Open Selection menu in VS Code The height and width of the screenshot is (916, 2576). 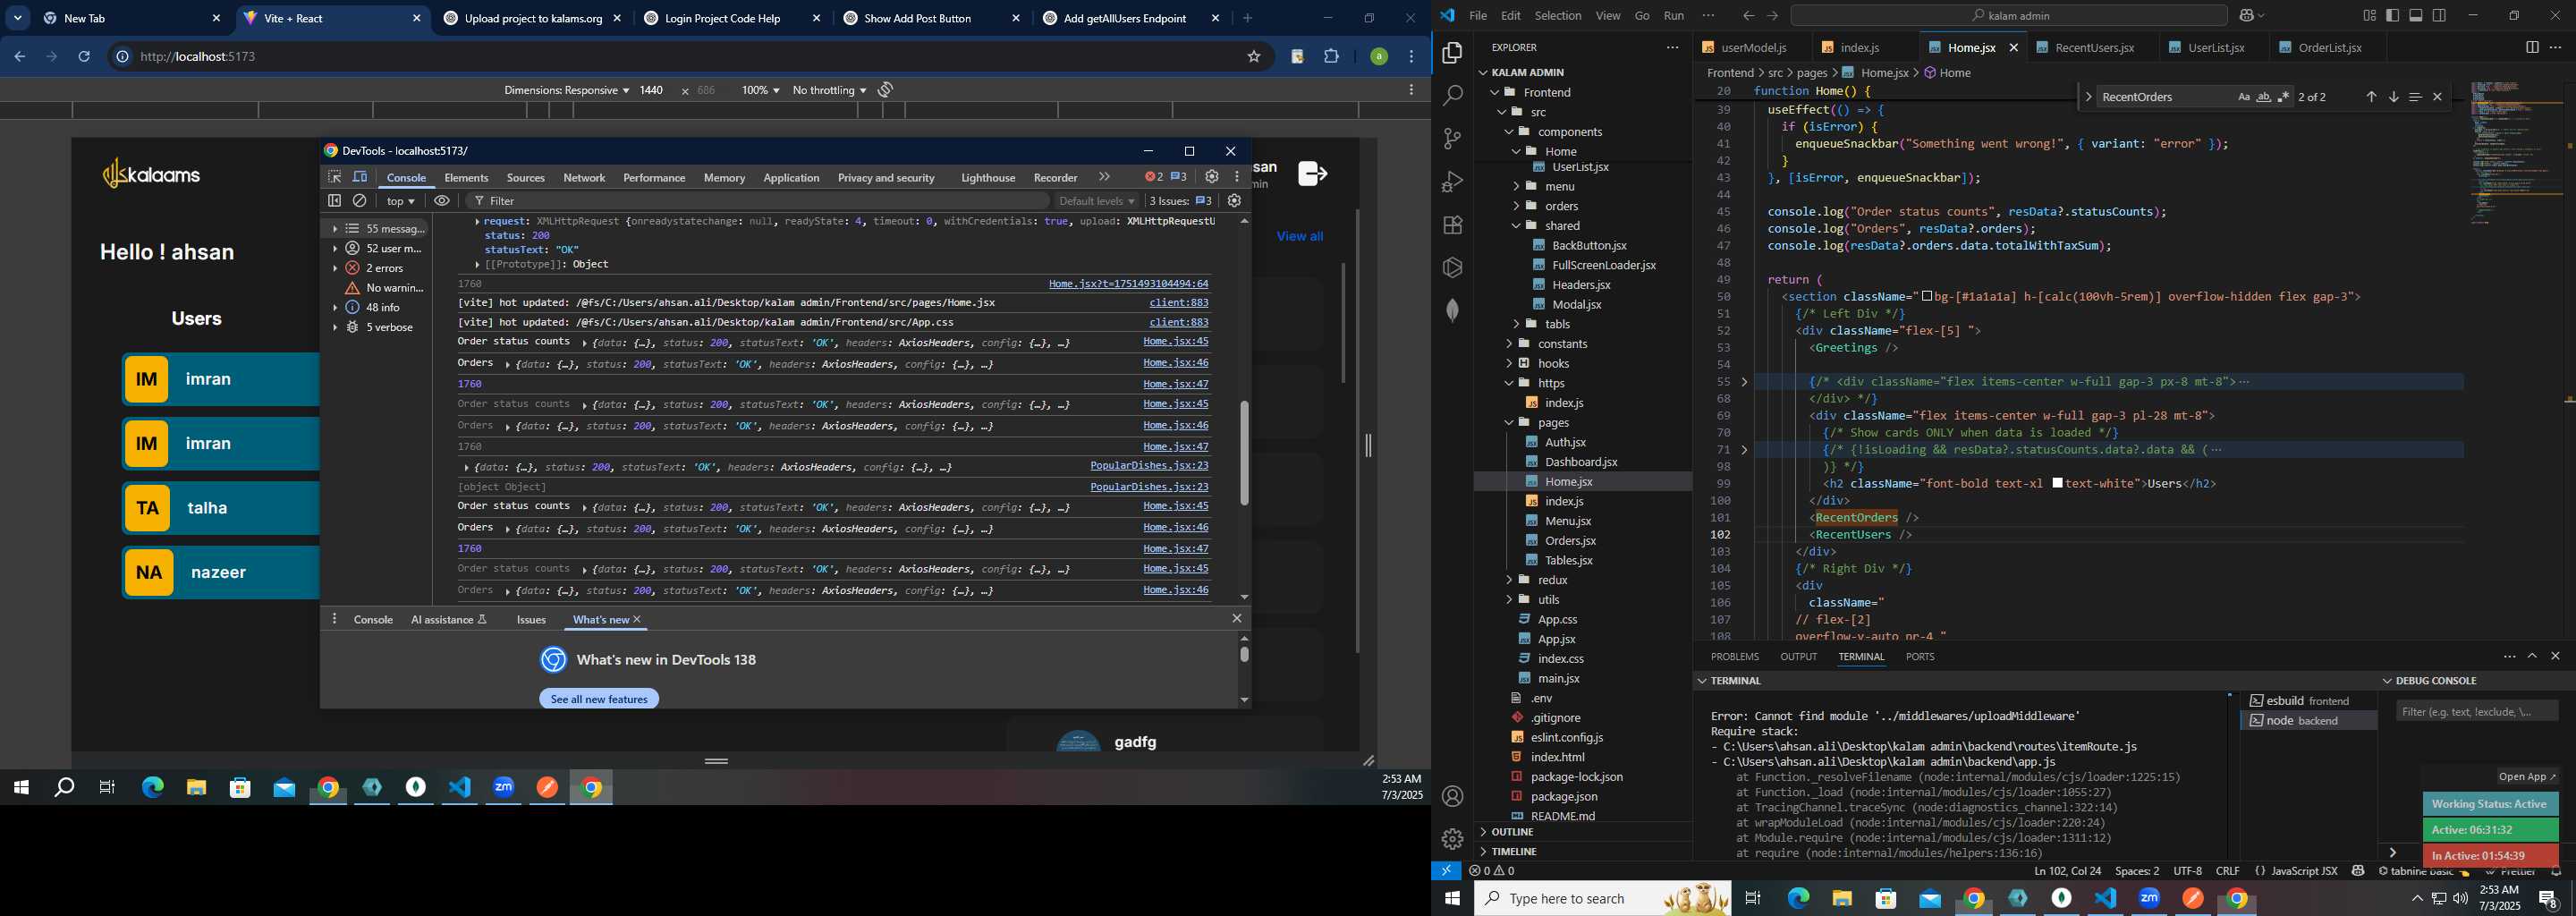point(1558,16)
